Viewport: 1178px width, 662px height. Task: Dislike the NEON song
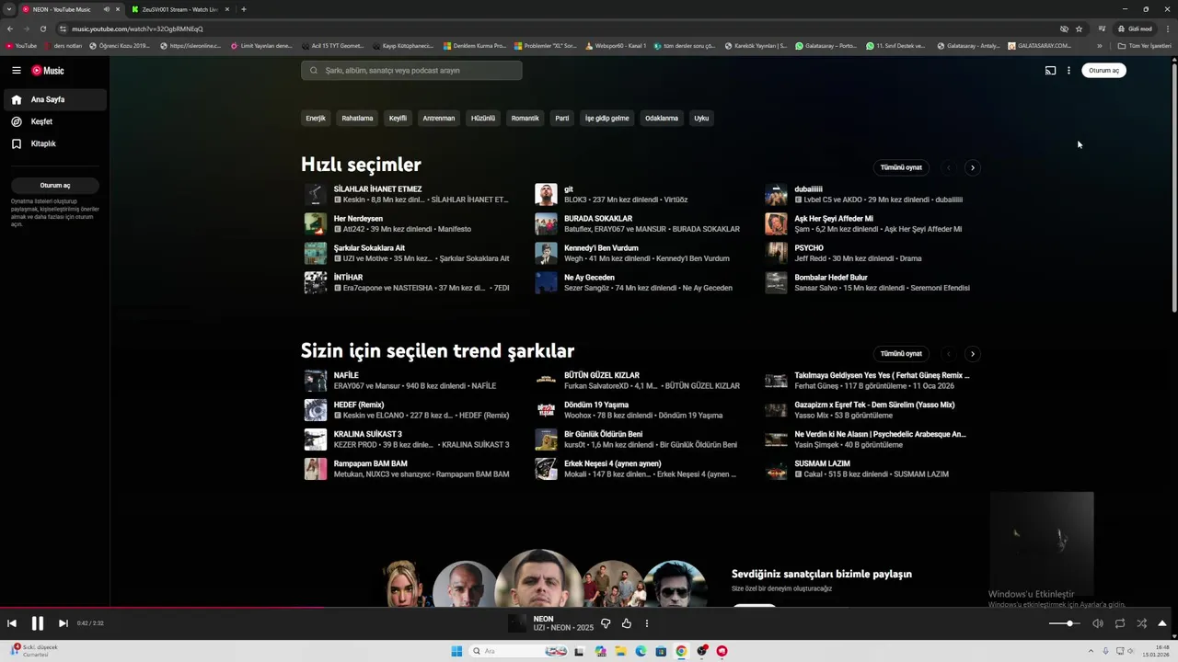(606, 623)
